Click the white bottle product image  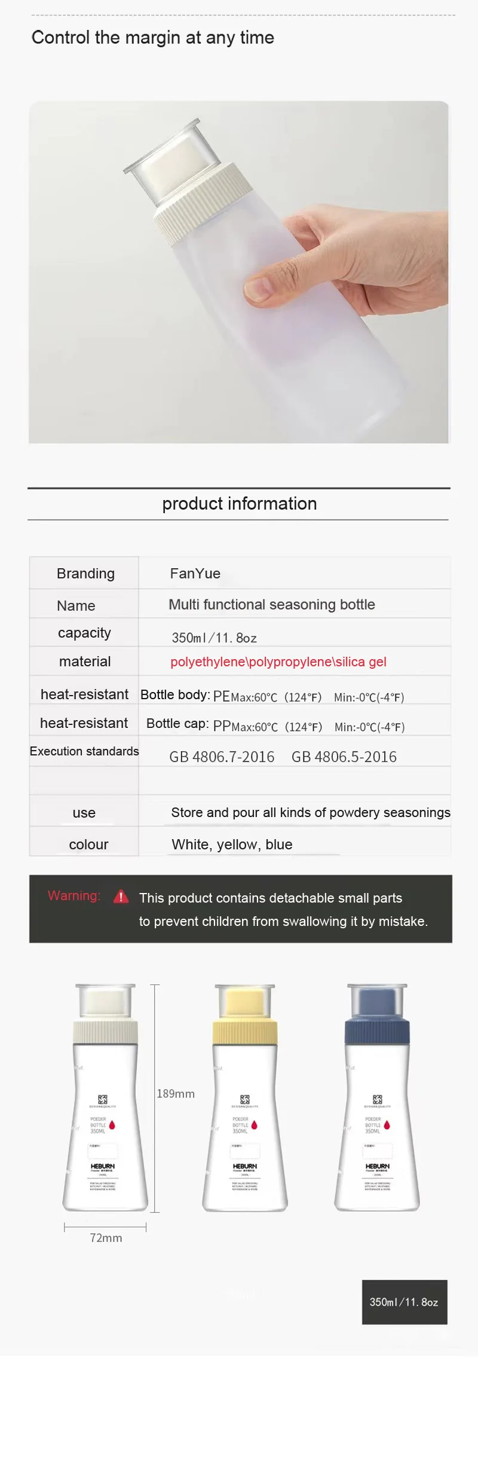(x=105, y=1097)
